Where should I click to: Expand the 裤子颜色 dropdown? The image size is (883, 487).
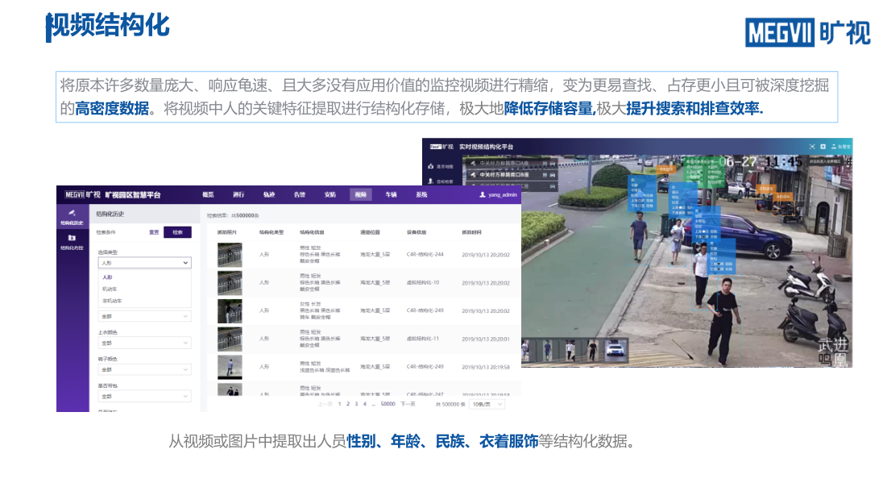tap(144, 370)
